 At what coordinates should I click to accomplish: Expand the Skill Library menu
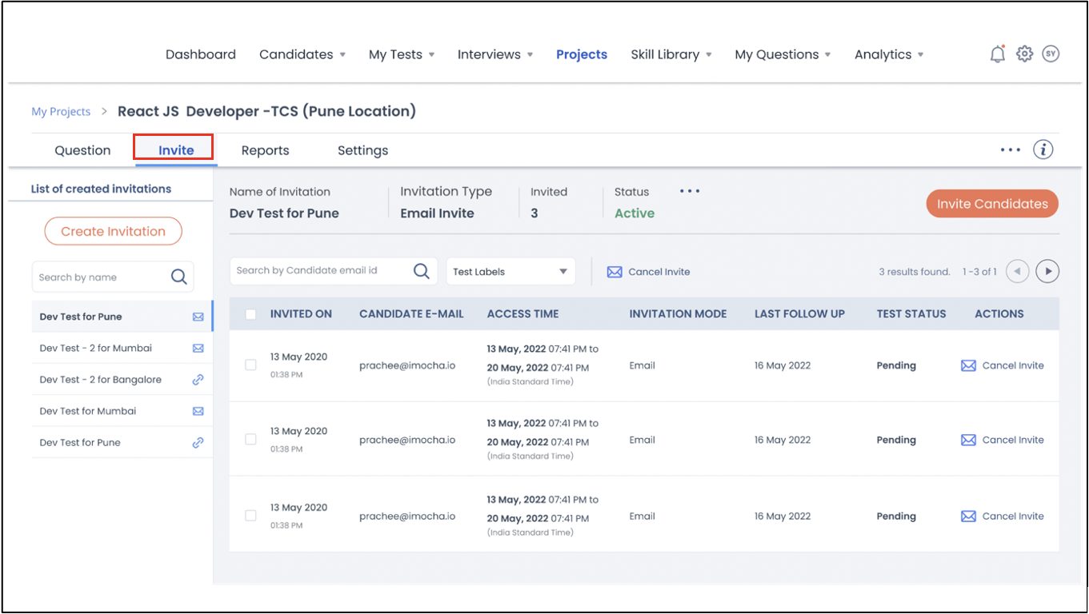[671, 54]
